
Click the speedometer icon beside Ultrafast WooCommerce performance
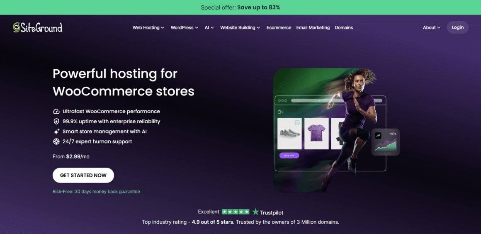(x=56, y=112)
